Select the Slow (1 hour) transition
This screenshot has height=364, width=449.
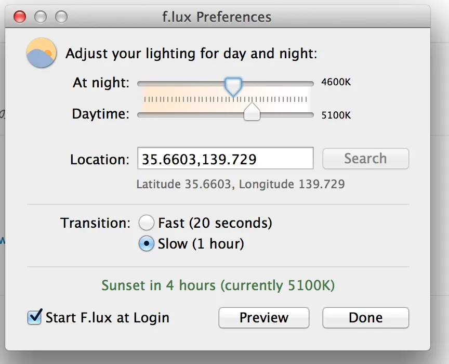tap(146, 243)
